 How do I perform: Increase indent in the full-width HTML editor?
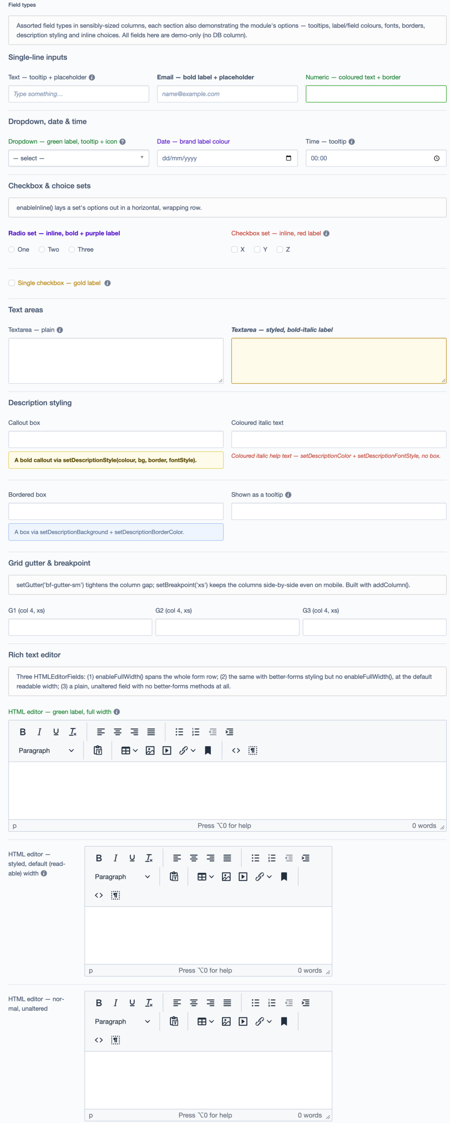[229, 732]
